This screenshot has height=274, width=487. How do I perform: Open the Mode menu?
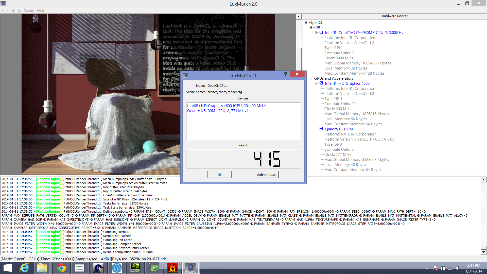click(x=16, y=10)
